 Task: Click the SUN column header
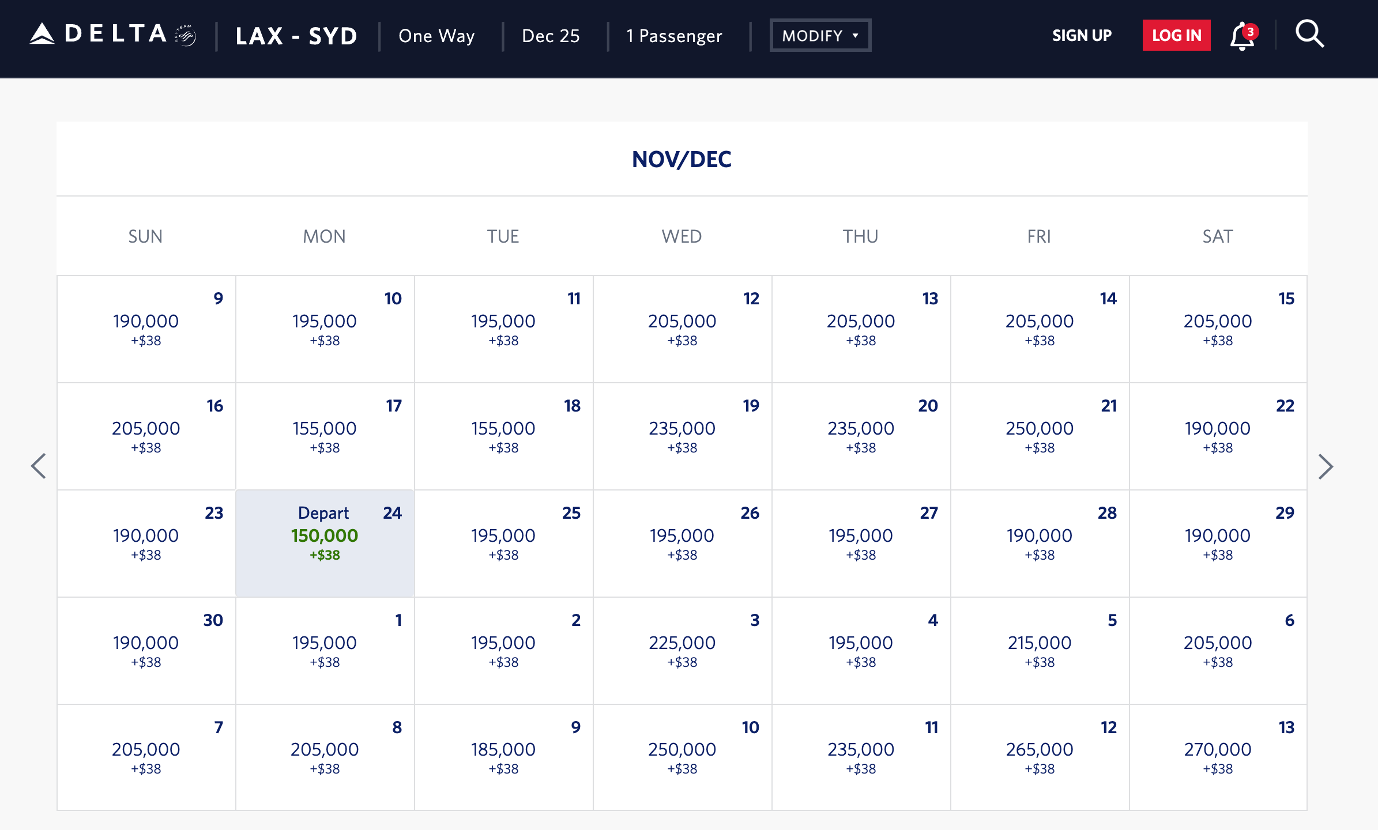pyautogui.click(x=145, y=236)
